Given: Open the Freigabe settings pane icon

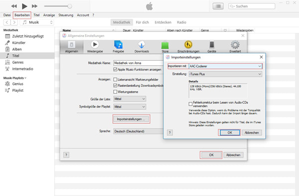Looking at the screenshot, I should (x=118, y=47).
